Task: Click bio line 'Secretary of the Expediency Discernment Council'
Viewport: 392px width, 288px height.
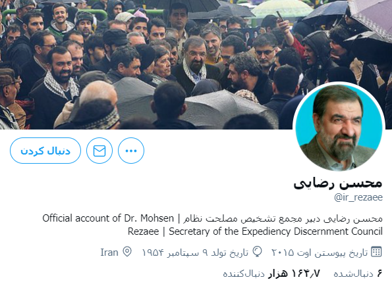Action: click(275, 231)
